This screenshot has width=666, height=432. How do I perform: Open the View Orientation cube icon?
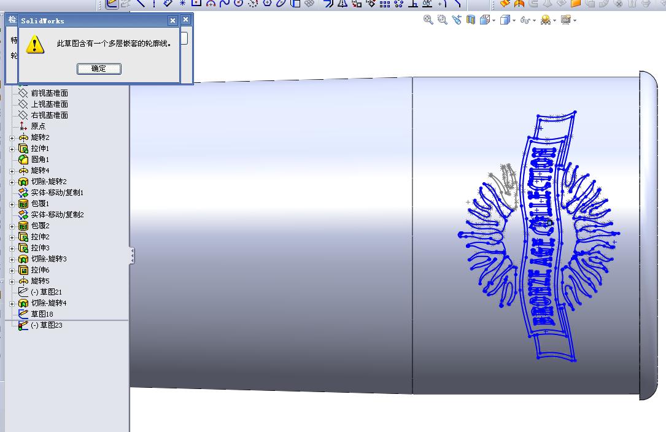[x=485, y=20]
